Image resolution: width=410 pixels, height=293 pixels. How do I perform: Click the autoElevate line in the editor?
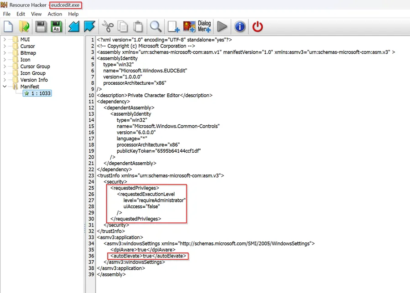point(149,256)
